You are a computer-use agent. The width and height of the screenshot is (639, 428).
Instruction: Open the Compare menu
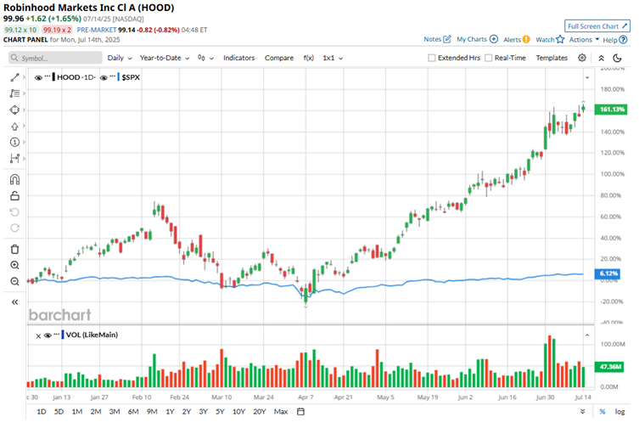point(279,58)
